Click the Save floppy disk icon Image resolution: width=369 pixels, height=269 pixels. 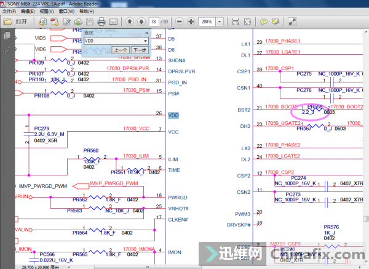(90, 22)
